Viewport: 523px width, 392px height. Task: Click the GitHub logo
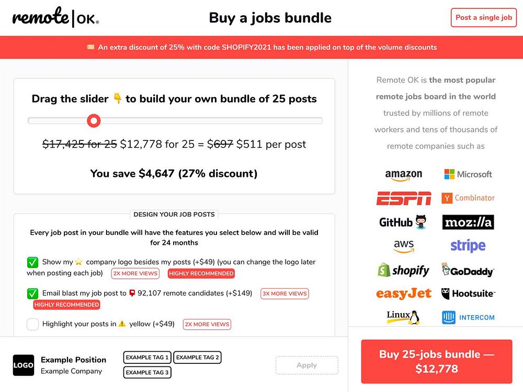403,222
